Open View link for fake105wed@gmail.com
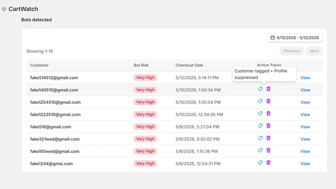 click(x=305, y=151)
